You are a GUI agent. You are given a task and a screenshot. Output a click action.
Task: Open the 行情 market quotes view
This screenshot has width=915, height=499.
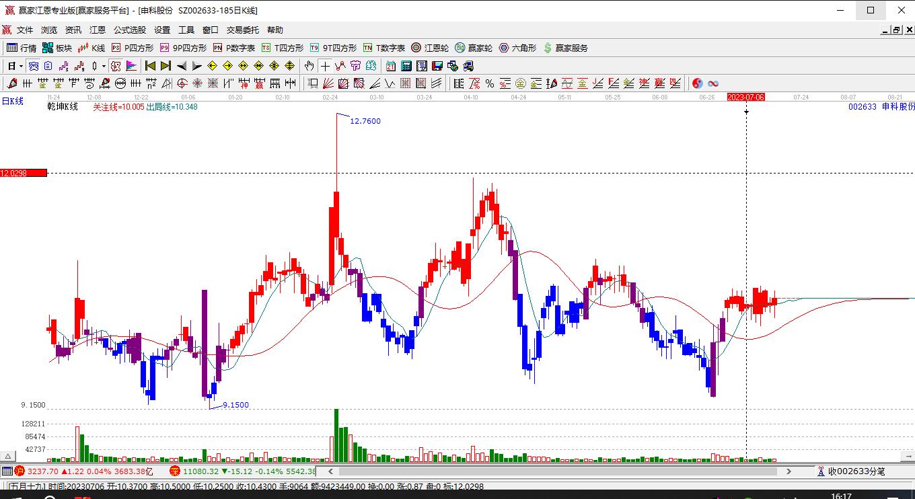pos(22,48)
